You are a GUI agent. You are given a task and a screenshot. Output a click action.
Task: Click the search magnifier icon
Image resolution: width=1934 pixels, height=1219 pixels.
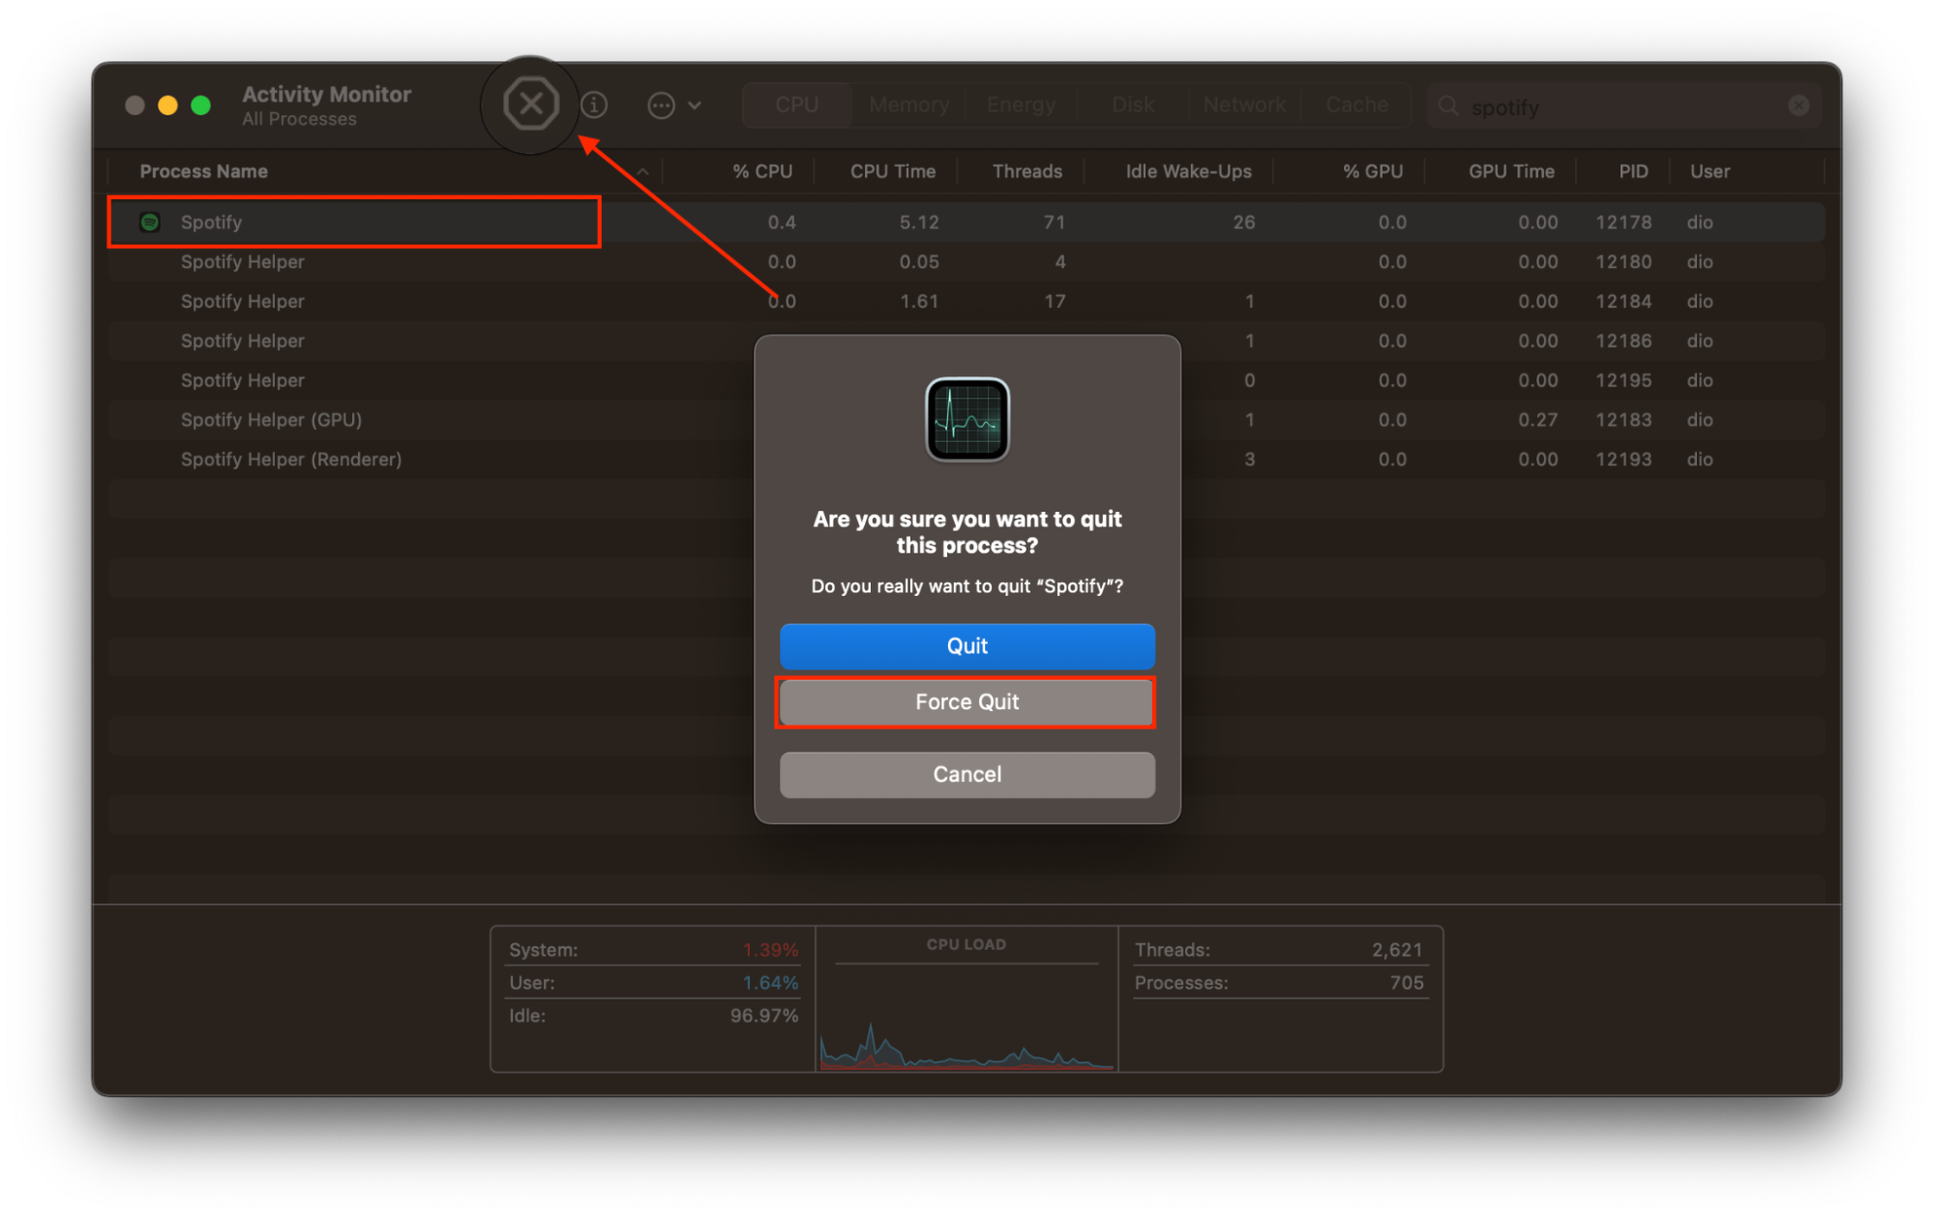1447,105
